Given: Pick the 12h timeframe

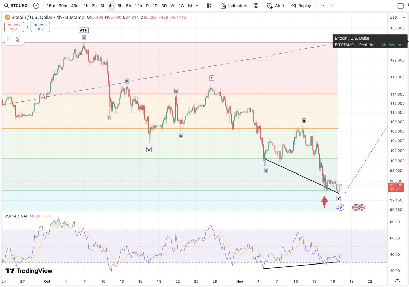Looking at the screenshot, I should 138,6.
